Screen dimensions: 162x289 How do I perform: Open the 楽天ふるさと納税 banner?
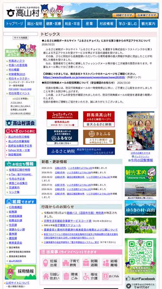(x=99, y=119)
